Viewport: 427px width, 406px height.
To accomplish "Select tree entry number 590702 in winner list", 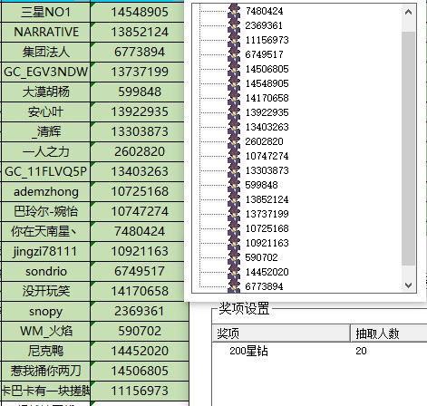I will tap(261, 257).
